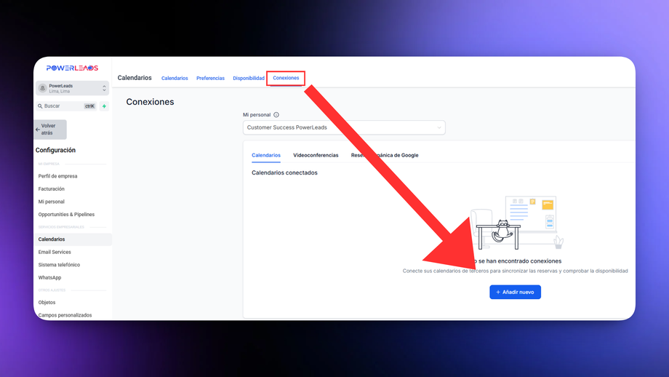Click the Volver atrás back button
The image size is (669, 377).
(50, 130)
